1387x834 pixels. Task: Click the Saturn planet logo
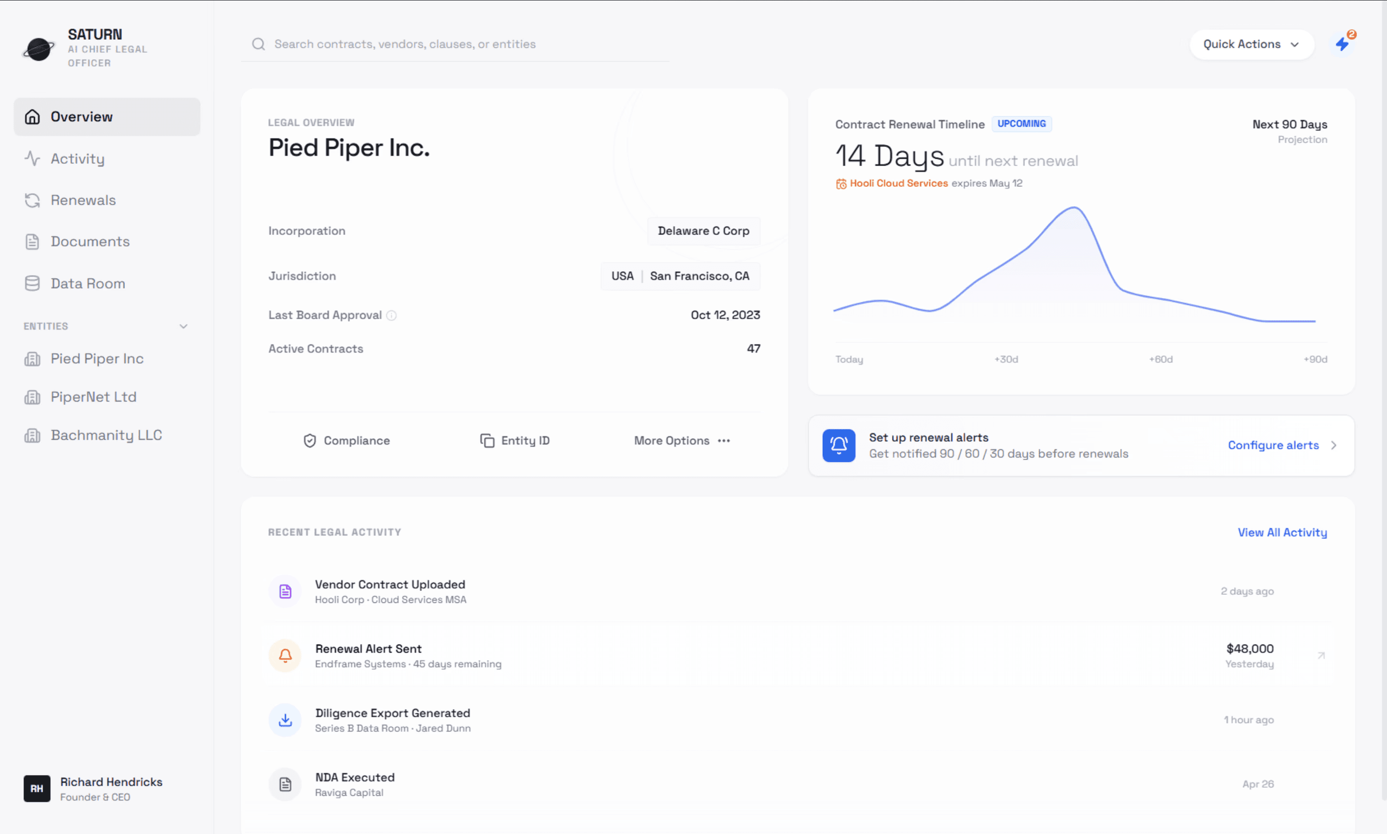[38, 49]
